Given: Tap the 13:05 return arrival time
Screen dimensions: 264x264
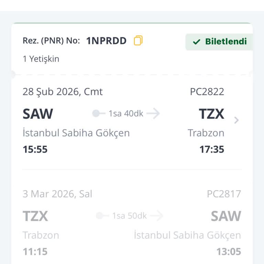Looking at the screenshot, I should [x=229, y=252].
